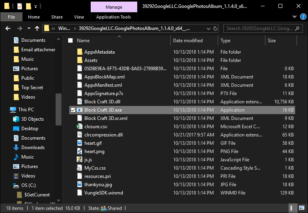
Task: Click the Back navigation arrow
Action: (7, 28)
